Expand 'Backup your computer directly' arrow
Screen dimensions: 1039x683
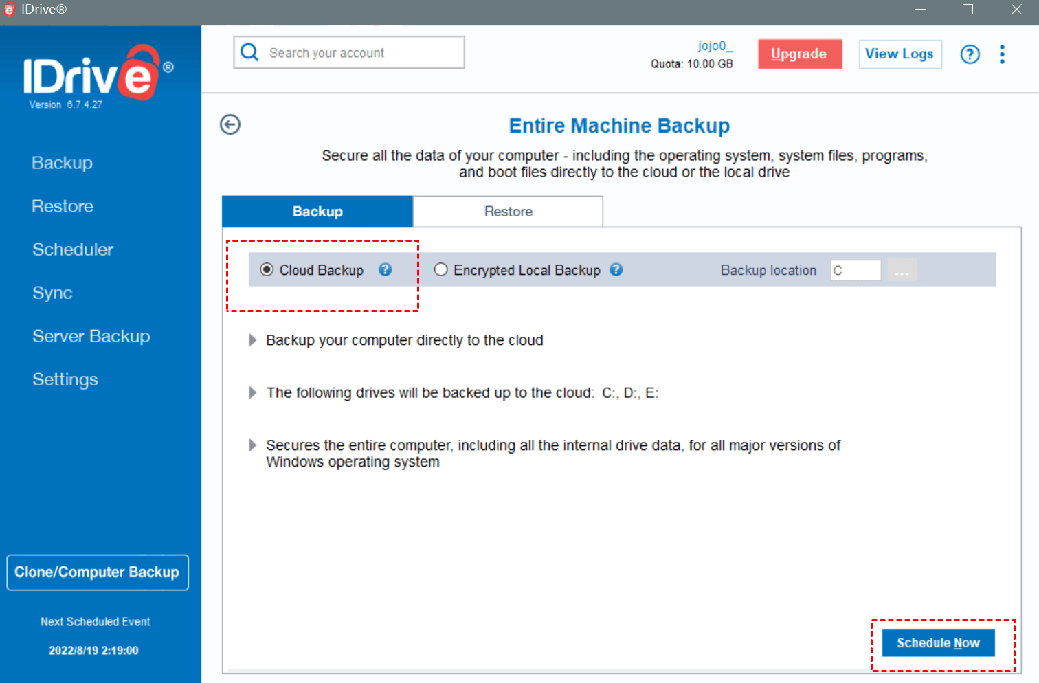pyautogui.click(x=252, y=340)
